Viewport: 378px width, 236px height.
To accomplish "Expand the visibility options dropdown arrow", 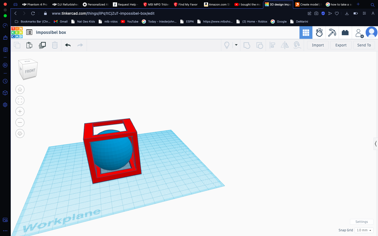I will [x=236, y=45].
